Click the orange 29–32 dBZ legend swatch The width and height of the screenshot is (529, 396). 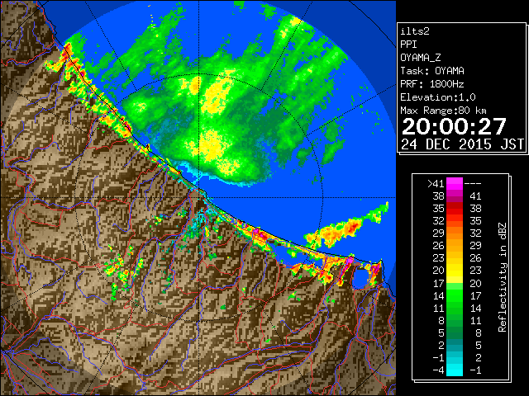point(455,233)
